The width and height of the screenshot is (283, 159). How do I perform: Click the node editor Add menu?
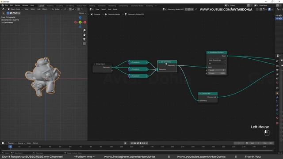tap(110, 9)
